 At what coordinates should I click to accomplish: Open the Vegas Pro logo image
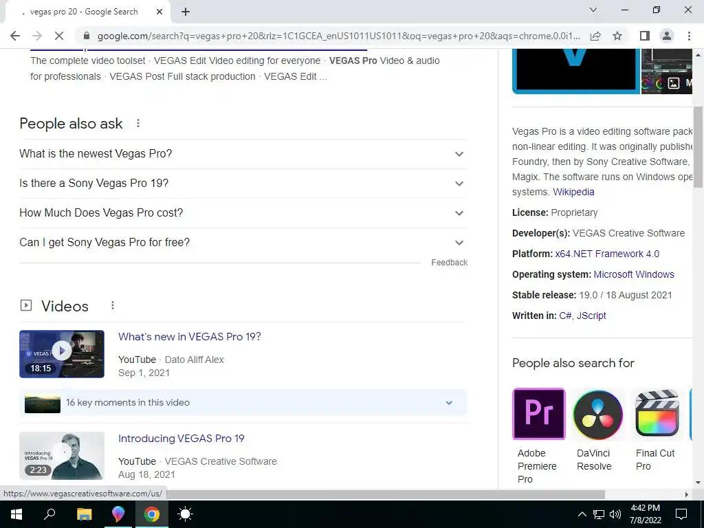(576, 71)
